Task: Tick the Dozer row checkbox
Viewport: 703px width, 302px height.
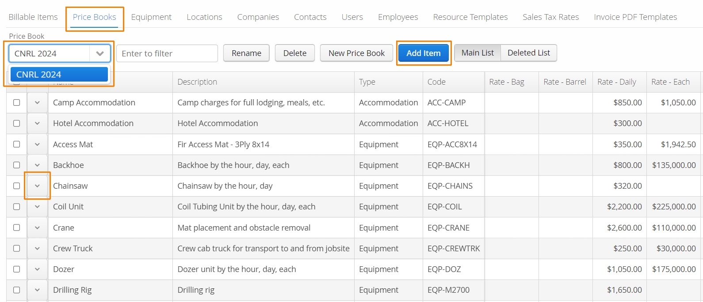Action: point(17,269)
